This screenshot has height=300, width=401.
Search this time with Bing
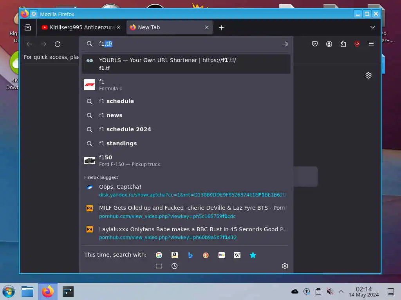(190, 255)
